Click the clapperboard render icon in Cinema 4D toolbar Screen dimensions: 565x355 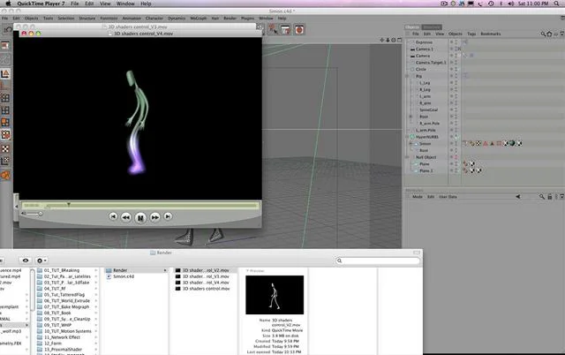285,30
